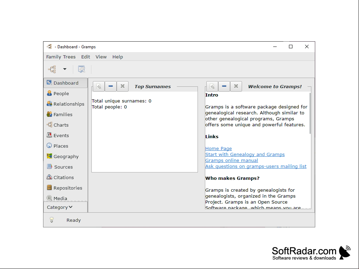Viewport: 359px width, 269px height.
Task: Click the configure view toolbar icon
Action: tap(82, 69)
